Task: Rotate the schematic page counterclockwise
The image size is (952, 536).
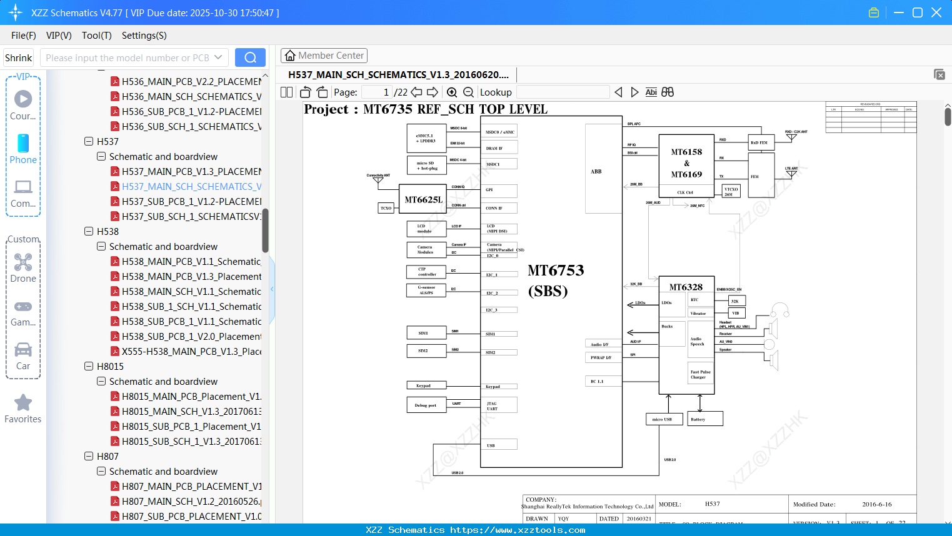Action: 304,92
